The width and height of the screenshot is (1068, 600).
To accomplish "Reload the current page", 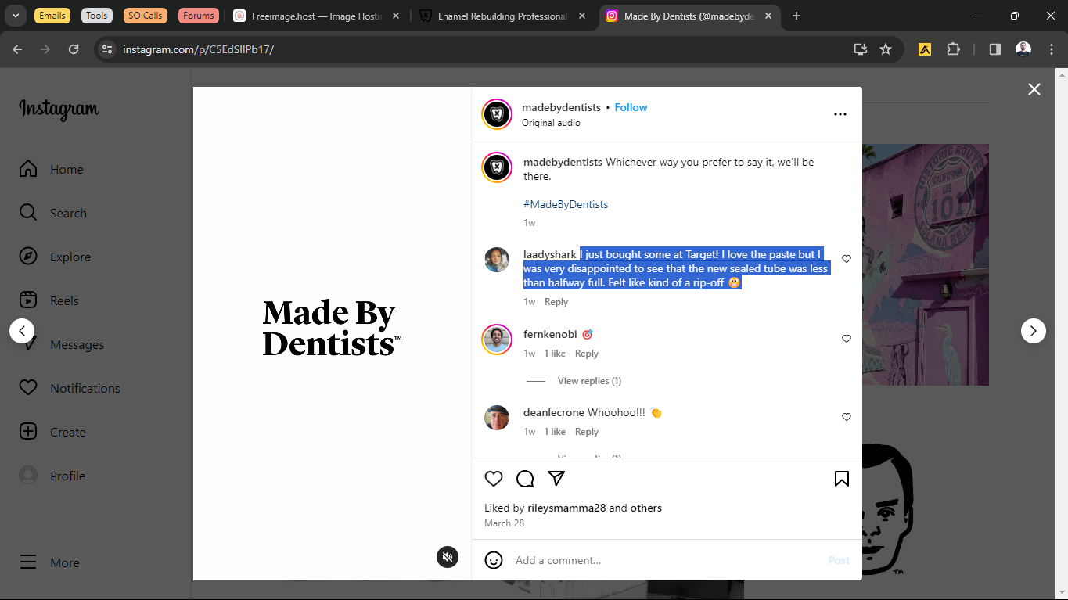I will click(x=74, y=49).
